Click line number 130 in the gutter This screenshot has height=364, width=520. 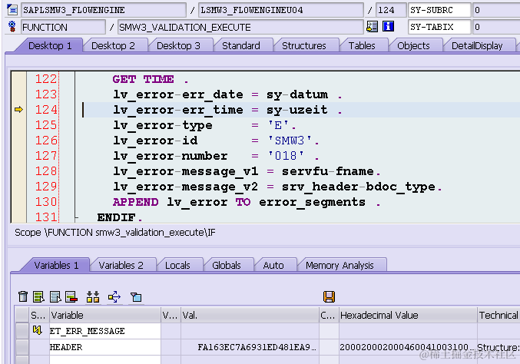tap(46, 202)
